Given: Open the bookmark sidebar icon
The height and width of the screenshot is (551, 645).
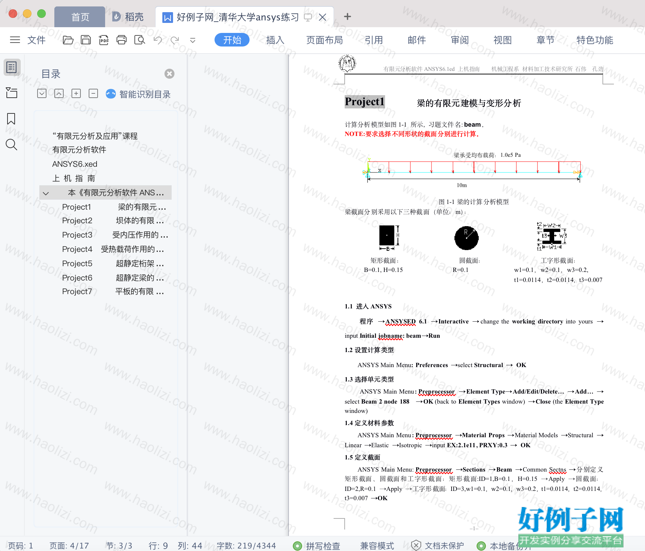Looking at the screenshot, I should [x=11, y=118].
